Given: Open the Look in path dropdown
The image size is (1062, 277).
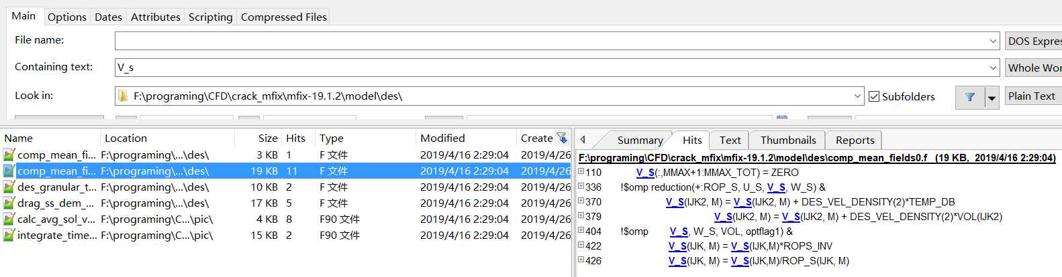Looking at the screenshot, I should 857,96.
